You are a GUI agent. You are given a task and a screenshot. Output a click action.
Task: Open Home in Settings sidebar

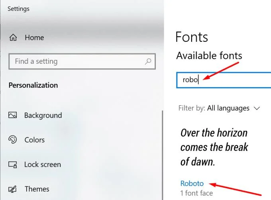click(34, 37)
